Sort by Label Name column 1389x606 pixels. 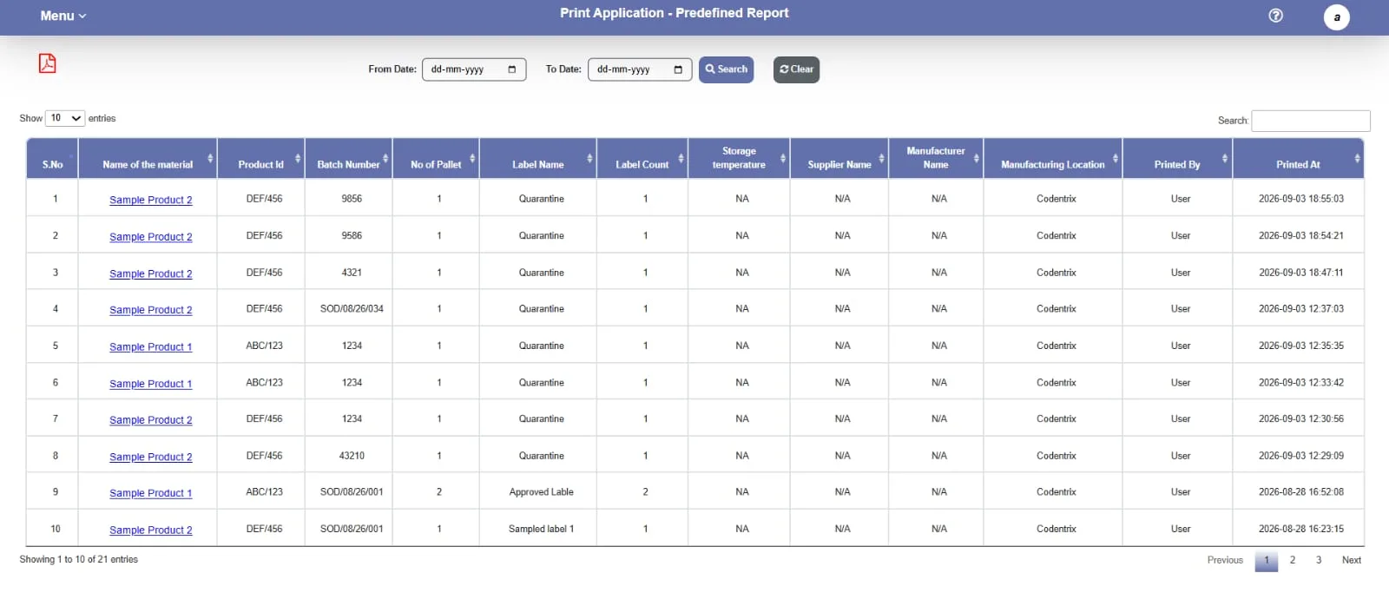click(538, 159)
